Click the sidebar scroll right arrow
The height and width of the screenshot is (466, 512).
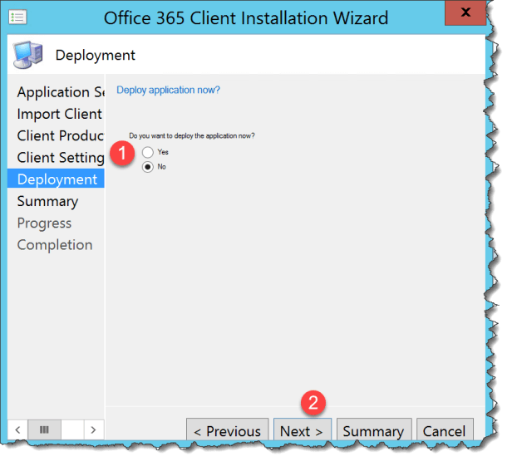click(93, 429)
